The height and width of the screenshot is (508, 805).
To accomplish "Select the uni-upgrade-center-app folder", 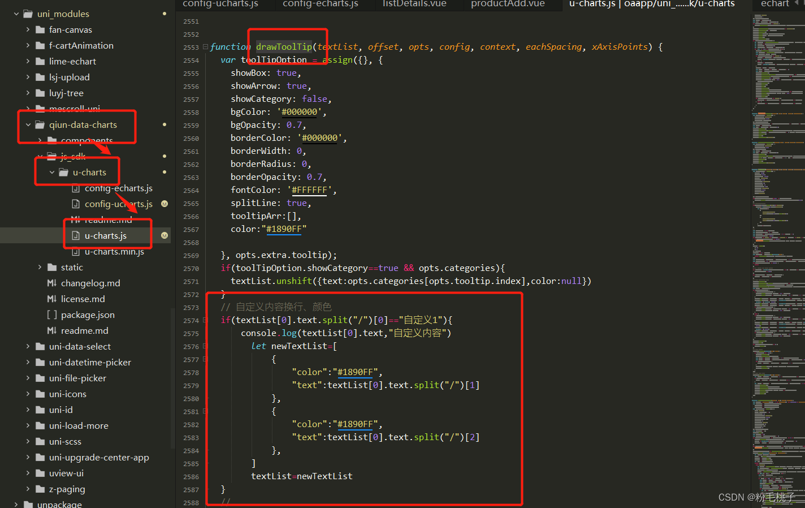I will [99, 457].
